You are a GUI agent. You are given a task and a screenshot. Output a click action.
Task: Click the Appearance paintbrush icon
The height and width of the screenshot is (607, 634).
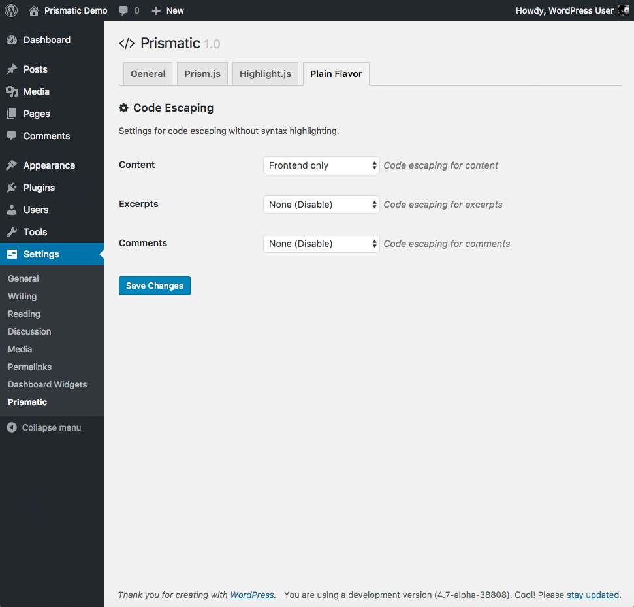(x=12, y=165)
